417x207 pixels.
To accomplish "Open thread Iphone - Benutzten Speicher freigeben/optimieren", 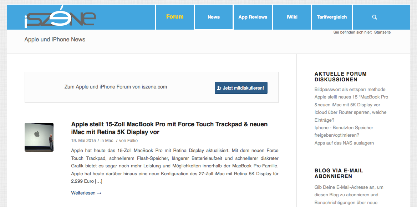I will tap(344, 131).
